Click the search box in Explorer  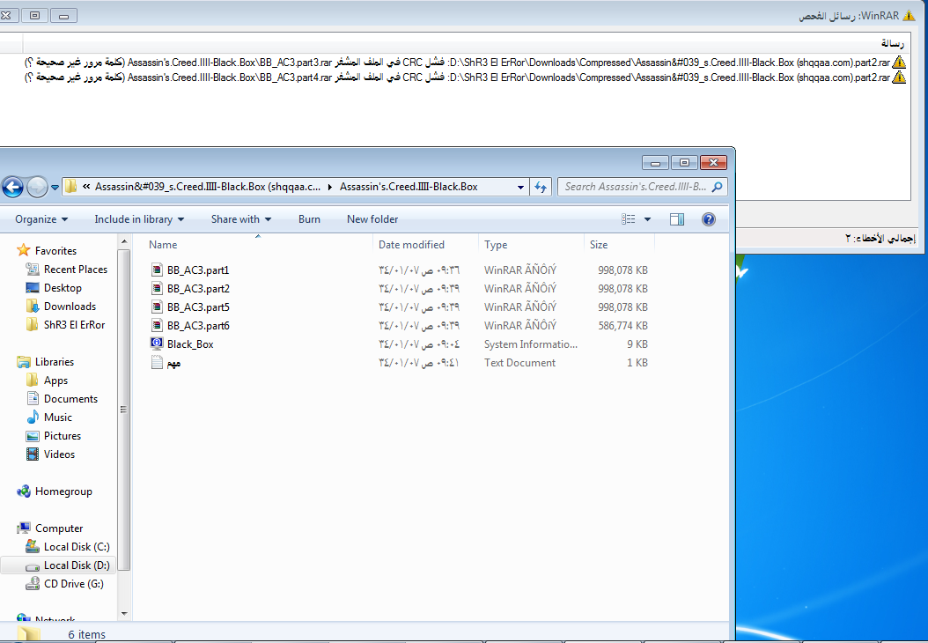click(x=642, y=187)
